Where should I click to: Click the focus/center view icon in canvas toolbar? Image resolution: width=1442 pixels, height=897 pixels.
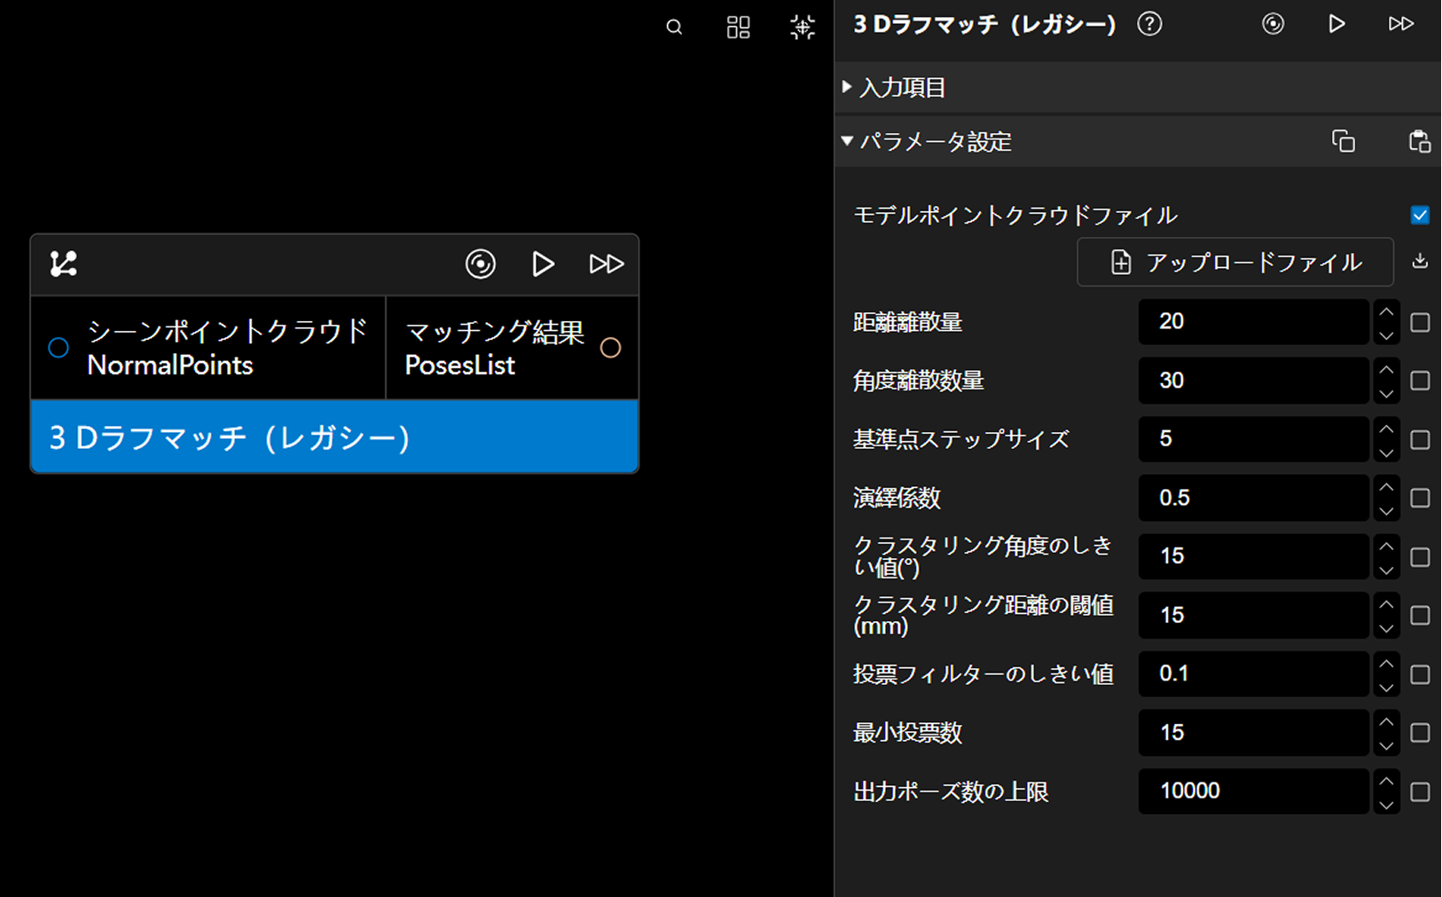pyautogui.click(x=803, y=28)
